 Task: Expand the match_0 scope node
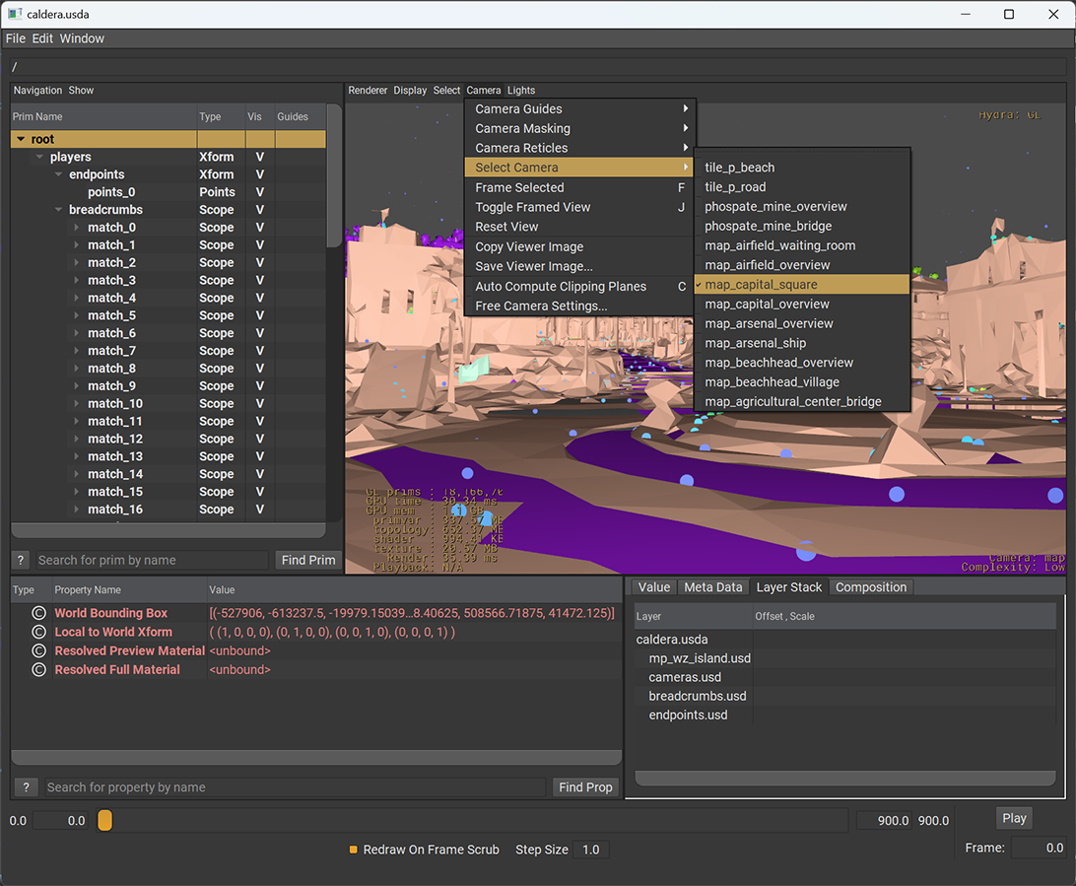pos(76,227)
